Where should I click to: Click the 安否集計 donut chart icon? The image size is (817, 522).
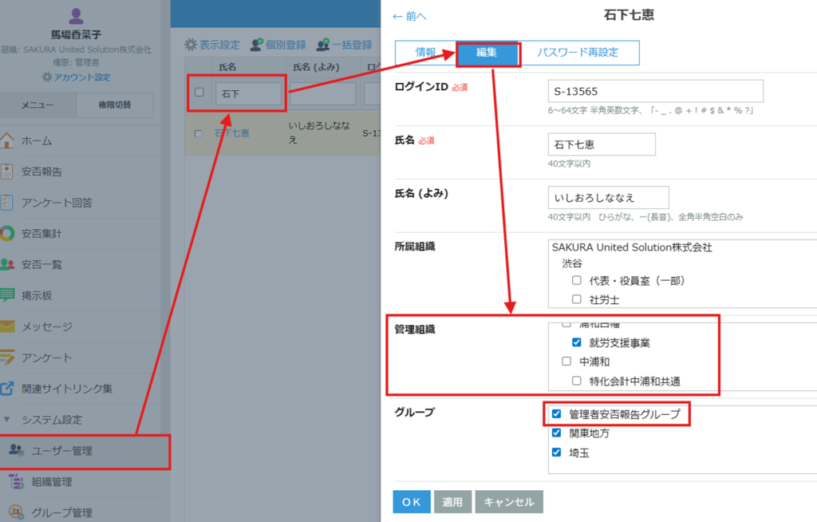click(7, 234)
